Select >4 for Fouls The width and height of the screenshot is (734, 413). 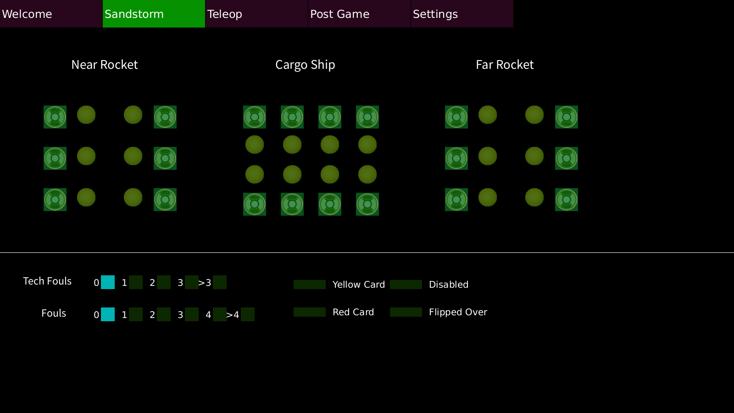click(248, 314)
